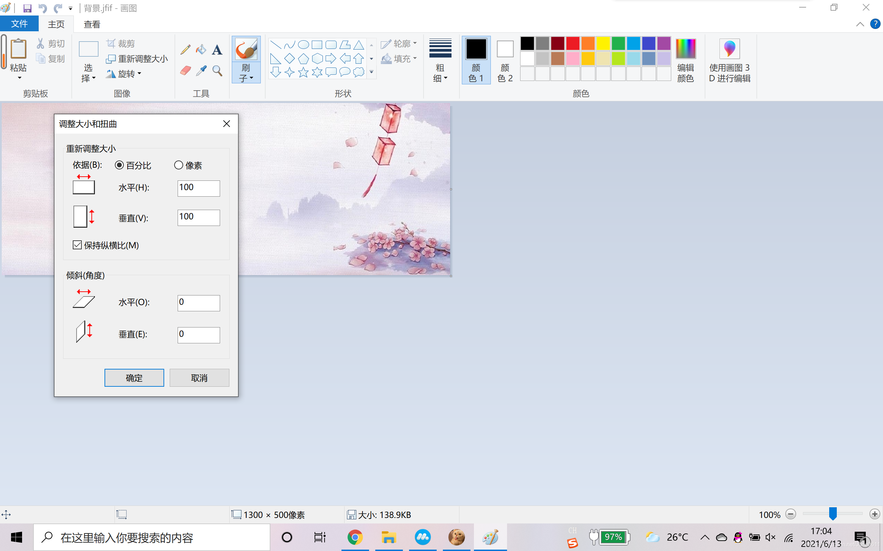Click the Paste clipboard icon
The image size is (883, 551).
[18, 49]
